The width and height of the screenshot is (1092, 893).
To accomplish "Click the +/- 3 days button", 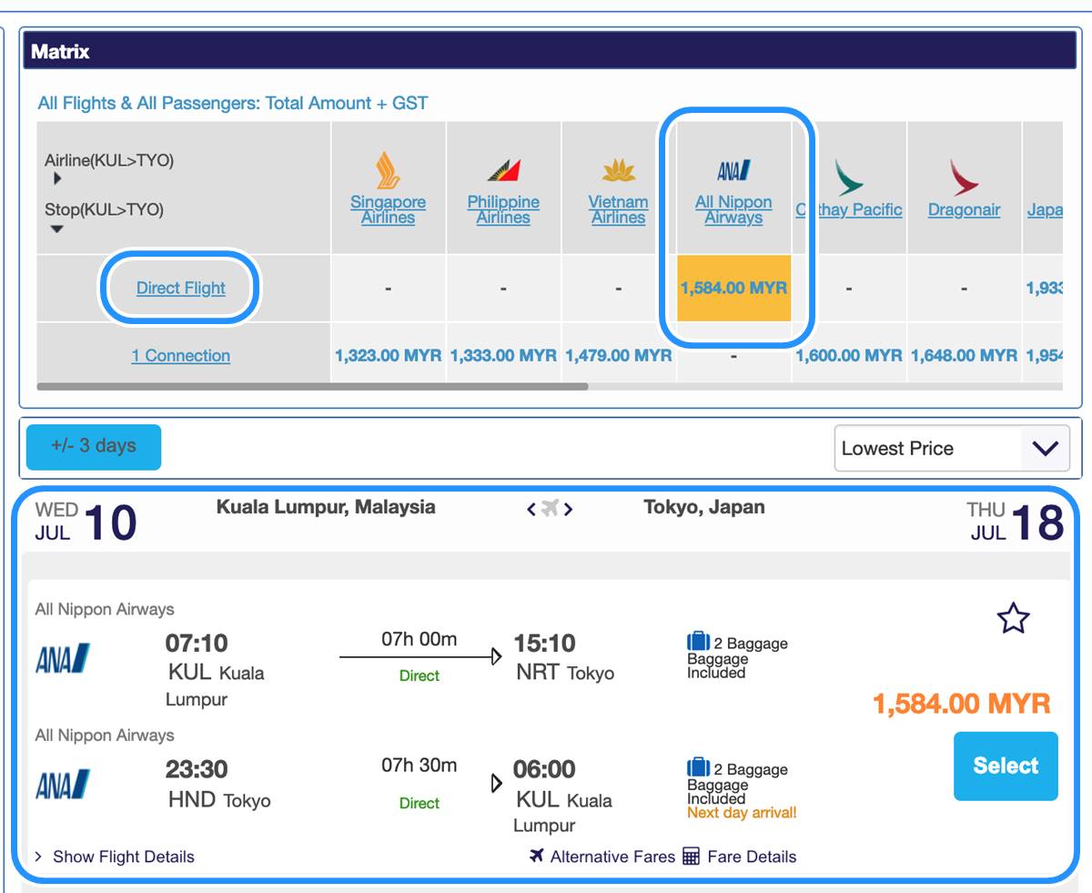I will pos(94,447).
